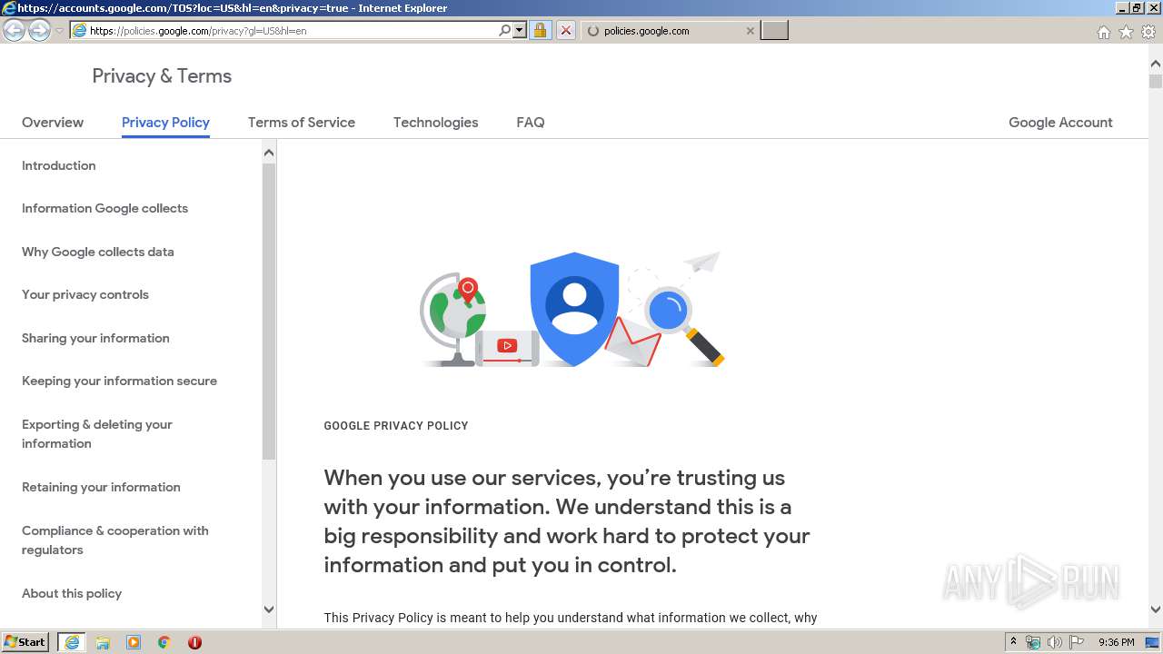Viewport: 1163px width, 654px height.
Task: Click the Google Account link
Action: [x=1060, y=123]
